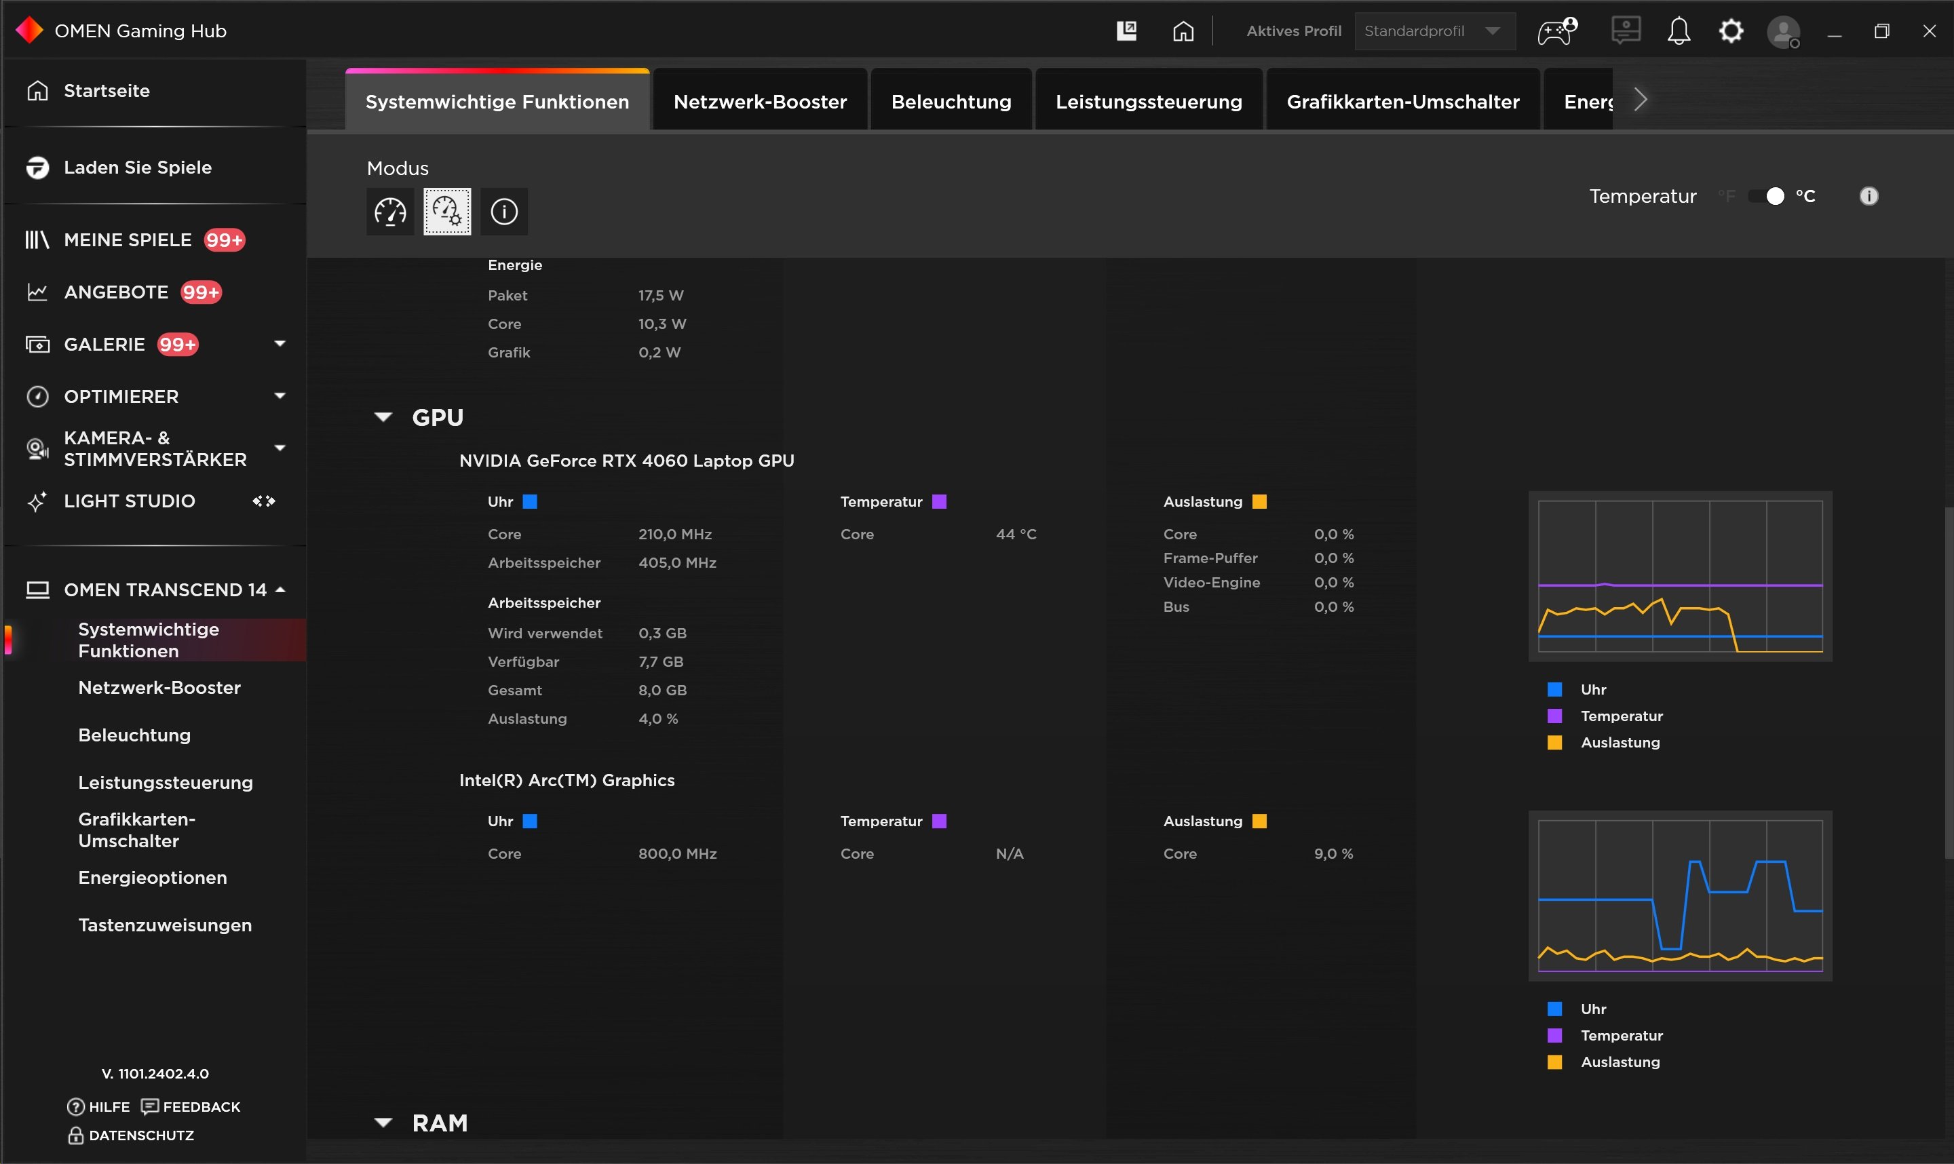Screen dimensions: 1954x1164
Task: Toggle Auslastung in the NVIDIA graph legend
Action: coord(1603,742)
